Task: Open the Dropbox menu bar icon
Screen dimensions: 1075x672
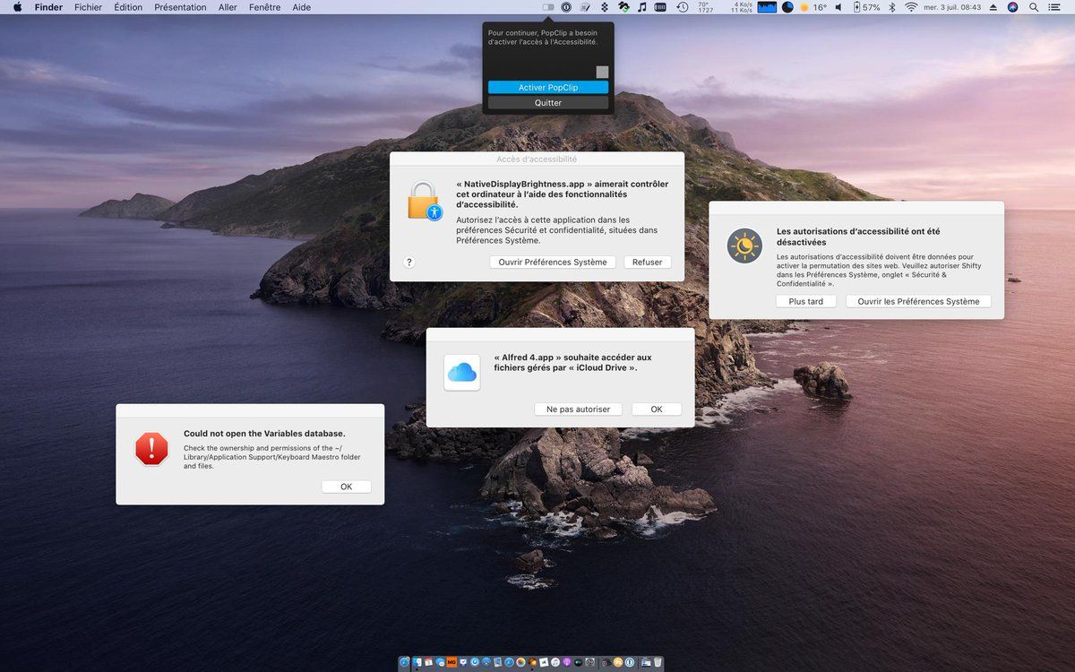Action: [x=605, y=7]
